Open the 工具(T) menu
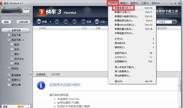This screenshot has height=108, width=183. click(x=145, y=3)
